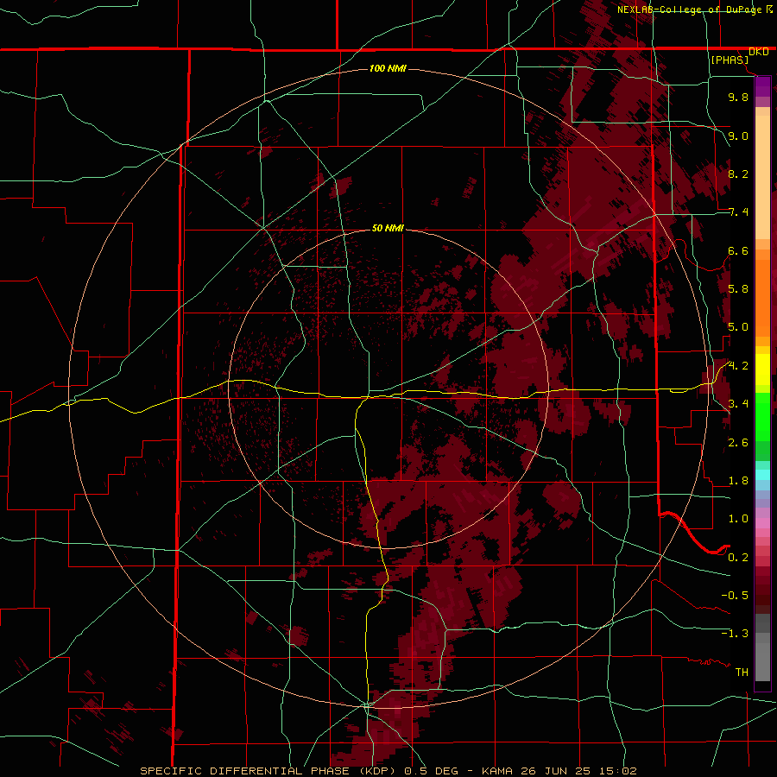Image resolution: width=777 pixels, height=777 pixels.
Task: Click the -1.3 value on the color scale
Action: tap(735, 634)
